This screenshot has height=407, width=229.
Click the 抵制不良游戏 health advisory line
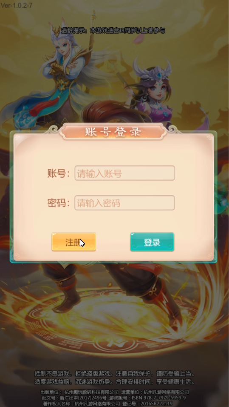point(115,374)
